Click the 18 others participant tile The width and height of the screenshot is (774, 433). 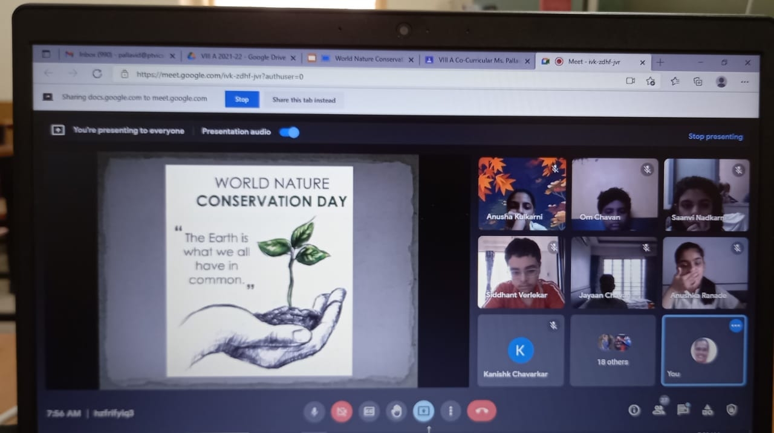click(613, 350)
